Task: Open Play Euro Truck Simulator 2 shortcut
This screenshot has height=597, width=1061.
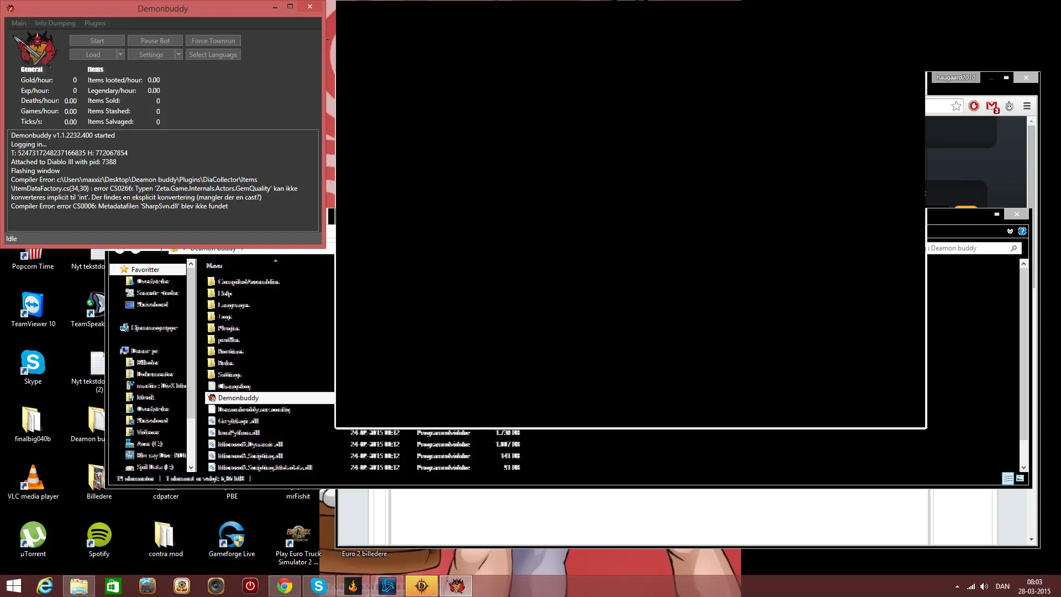Action: 298,544
